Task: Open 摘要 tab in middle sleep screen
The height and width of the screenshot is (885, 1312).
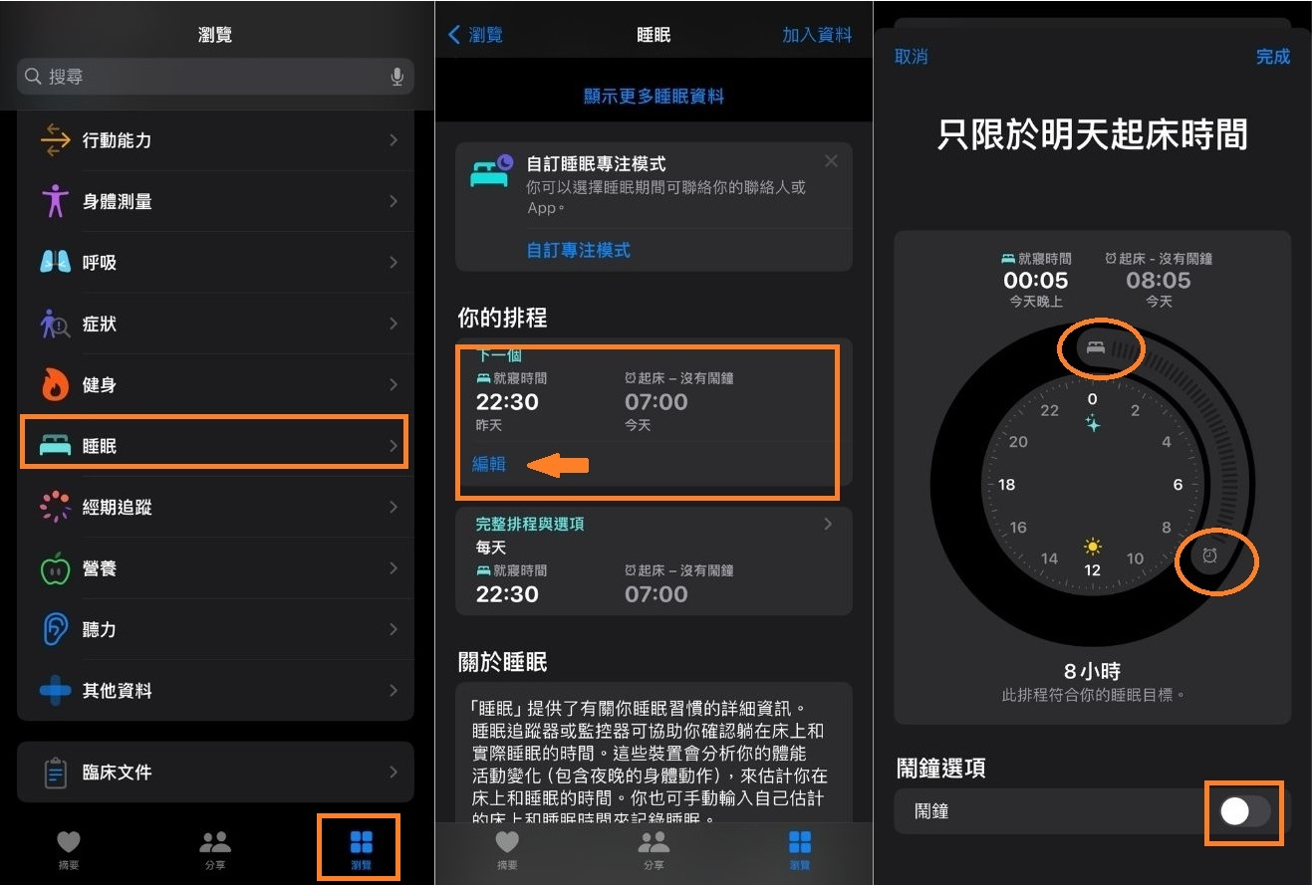Action: 507,849
